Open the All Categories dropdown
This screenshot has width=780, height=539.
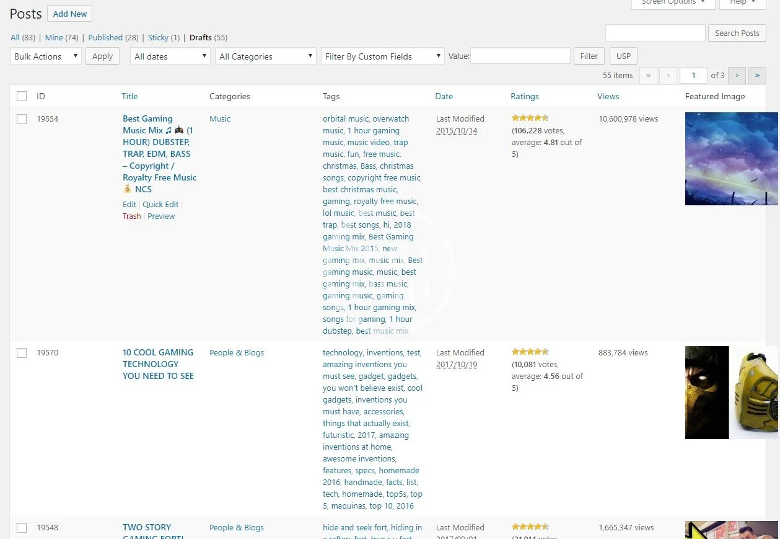(x=266, y=56)
